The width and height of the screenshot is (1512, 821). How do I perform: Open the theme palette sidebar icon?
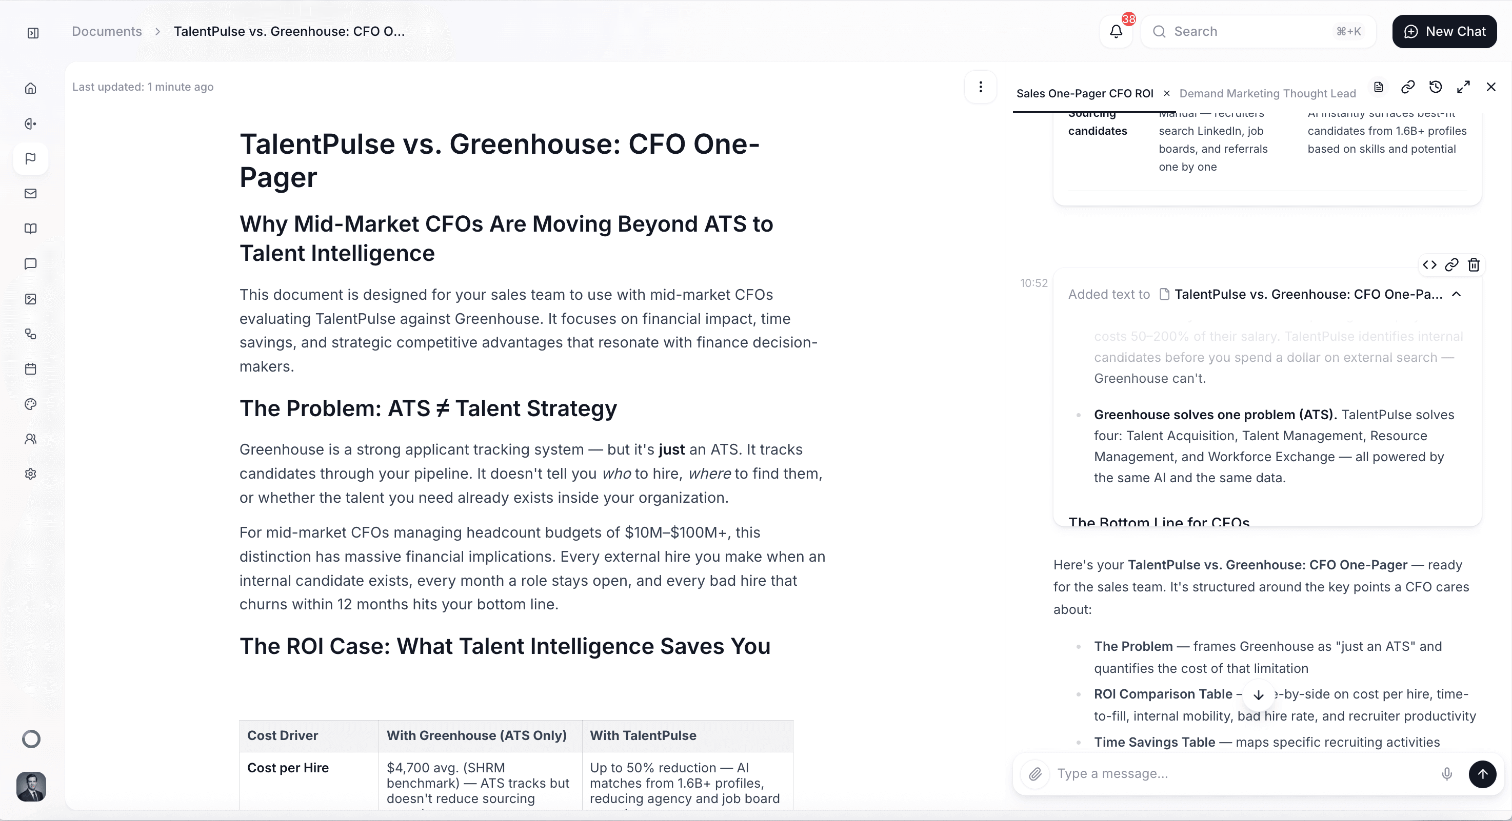coord(31,404)
